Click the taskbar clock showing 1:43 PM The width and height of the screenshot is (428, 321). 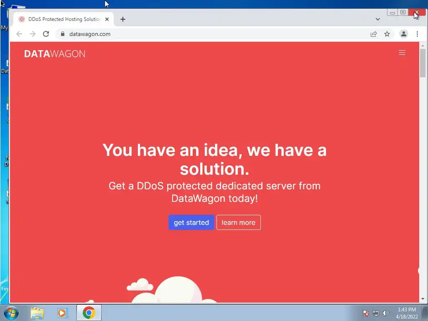(407, 313)
